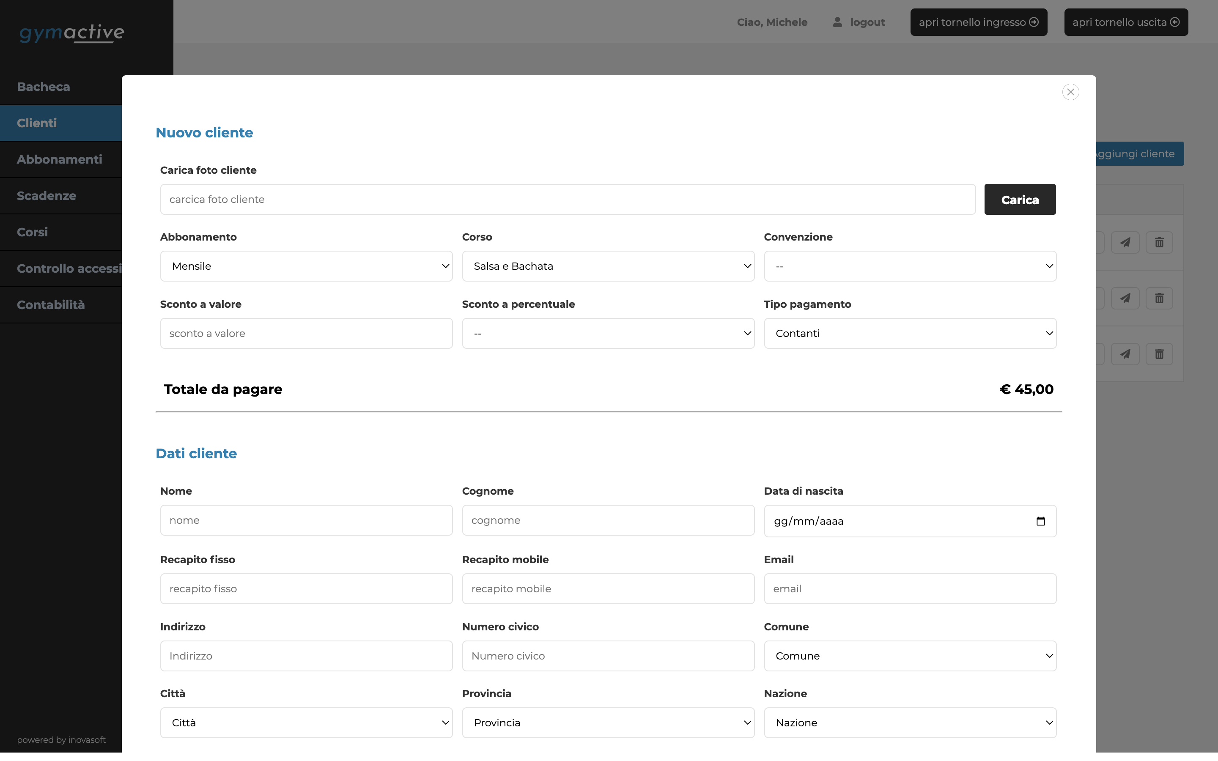Expand the Provincia dropdown
This screenshot has width=1218, height=761.
point(608,723)
